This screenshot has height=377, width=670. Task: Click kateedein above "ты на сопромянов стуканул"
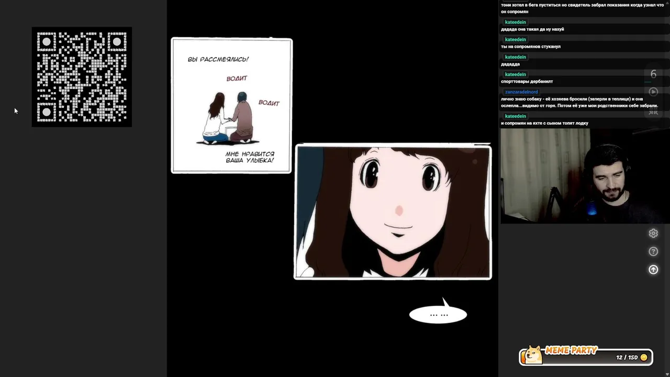tap(516, 40)
